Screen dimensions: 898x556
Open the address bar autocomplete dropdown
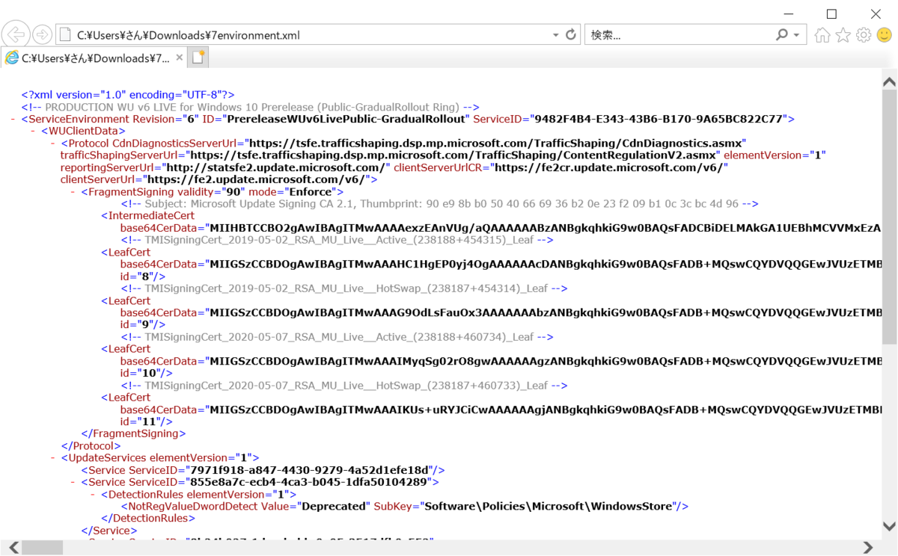click(555, 35)
